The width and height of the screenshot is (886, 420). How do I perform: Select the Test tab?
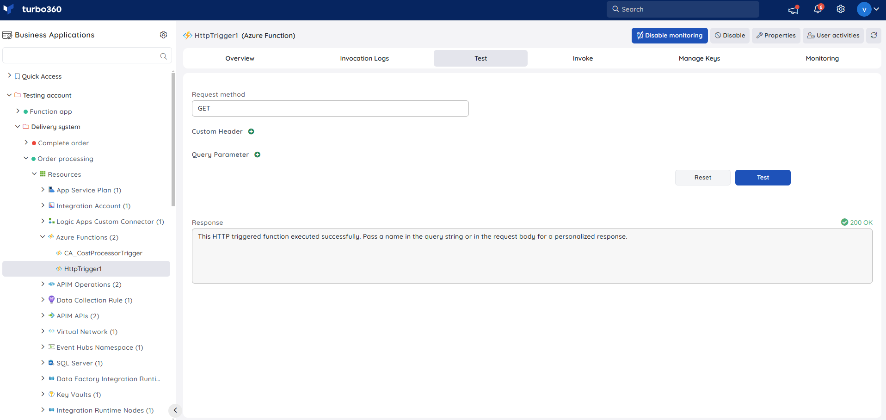click(x=480, y=58)
